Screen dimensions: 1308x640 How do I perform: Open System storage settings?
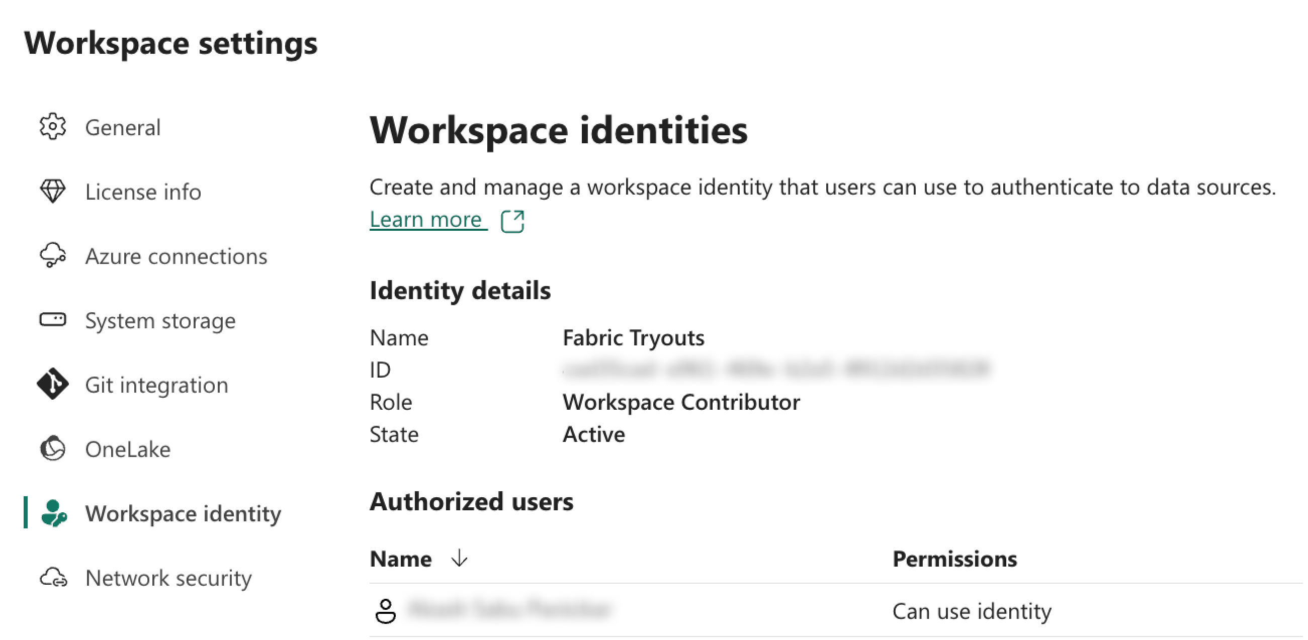(x=160, y=321)
